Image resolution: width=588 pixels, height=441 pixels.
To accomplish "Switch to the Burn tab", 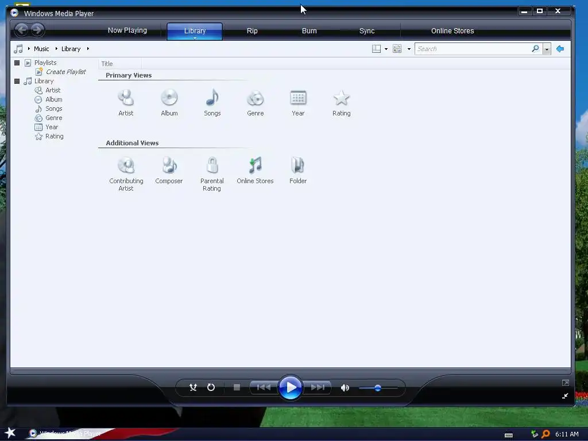I will click(x=310, y=31).
